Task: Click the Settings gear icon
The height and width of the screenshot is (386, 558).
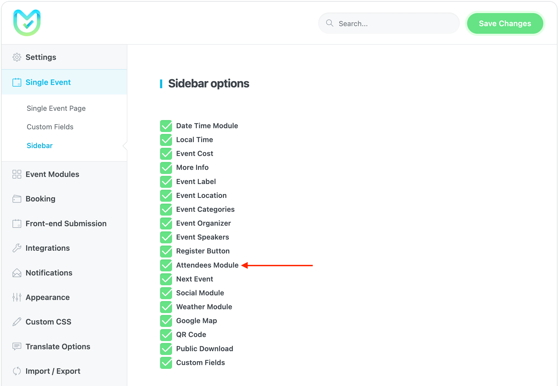Action: click(x=17, y=57)
